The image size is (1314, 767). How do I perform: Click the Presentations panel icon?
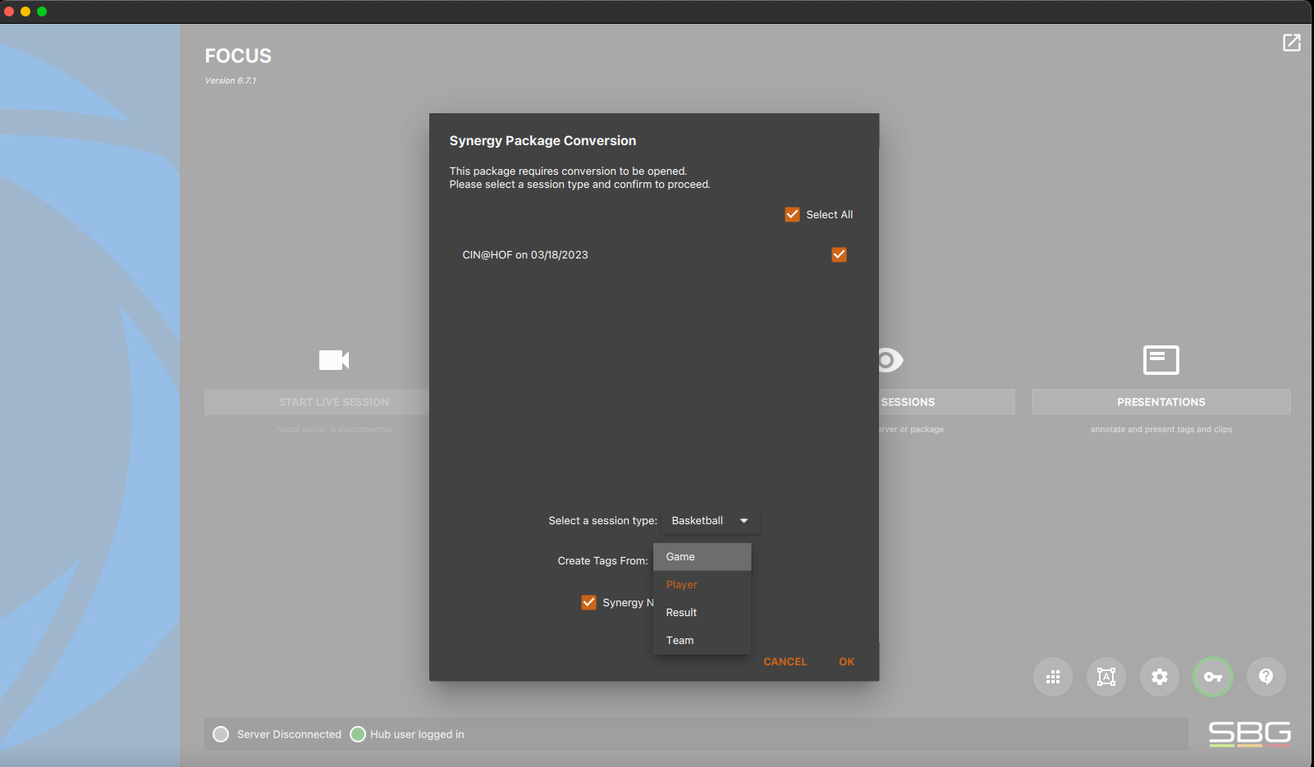pos(1161,360)
